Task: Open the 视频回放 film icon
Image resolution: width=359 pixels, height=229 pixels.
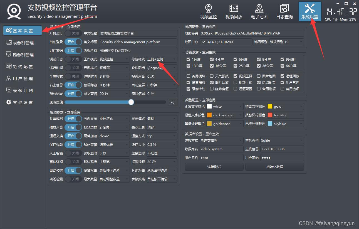Action: (234, 8)
